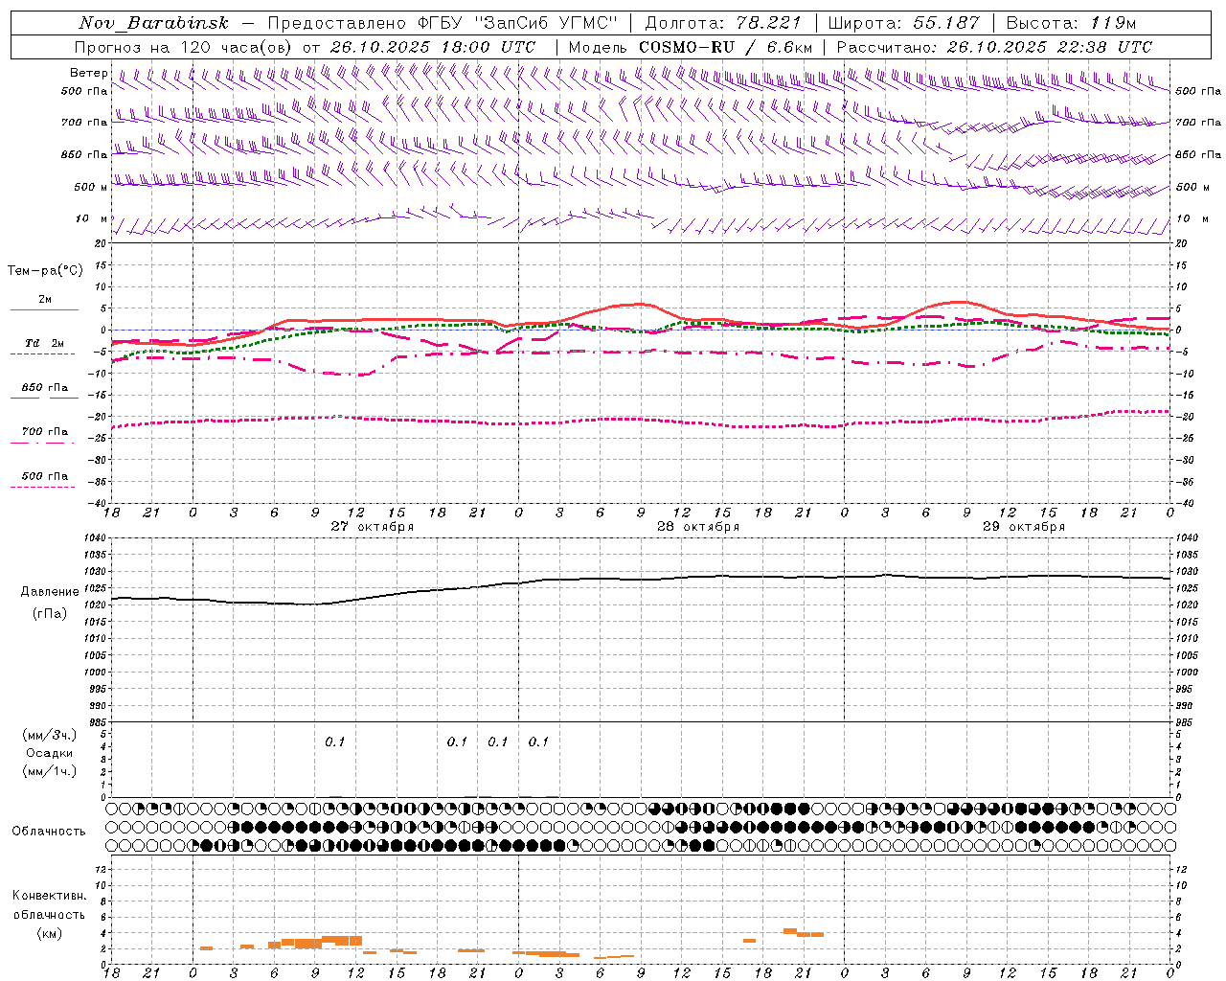Select 'Рассчитано: 26.10.2025 22:38 UTC' text
This screenshot has width=1226, height=981.
pyautogui.click(x=994, y=47)
